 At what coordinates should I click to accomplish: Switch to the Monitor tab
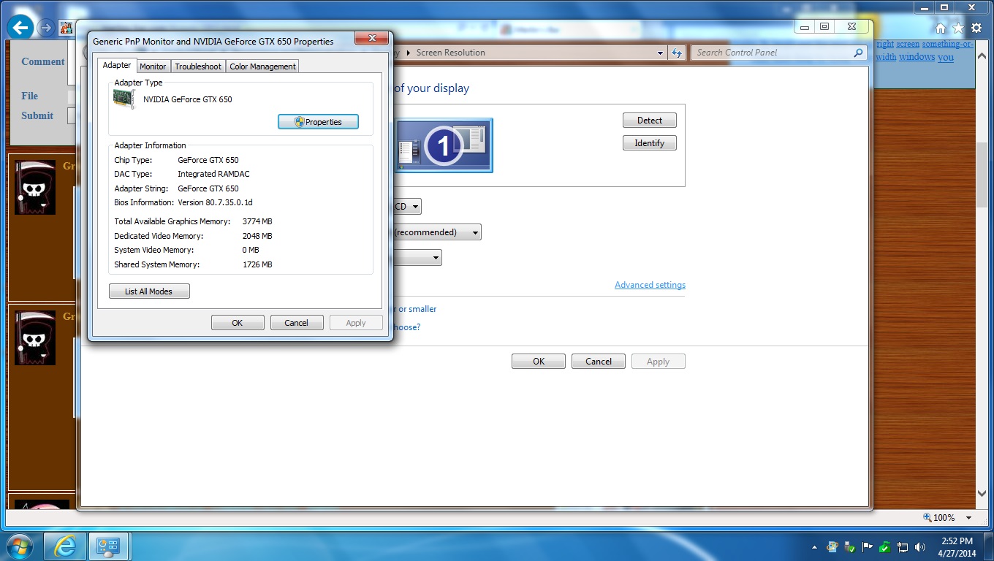click(x=153, y=66)
